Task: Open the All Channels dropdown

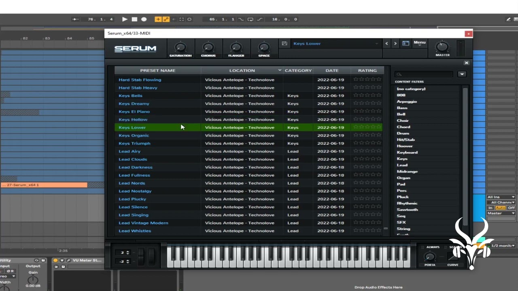Action: click(x=501, y=202)
